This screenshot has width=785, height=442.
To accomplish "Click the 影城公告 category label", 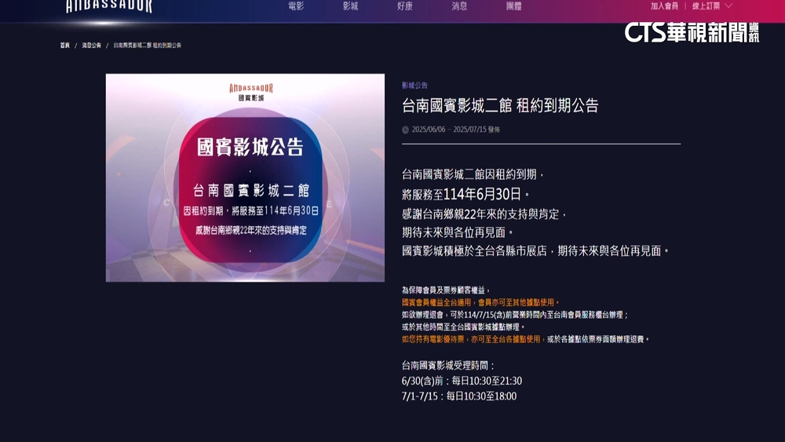I will (414, 86).
